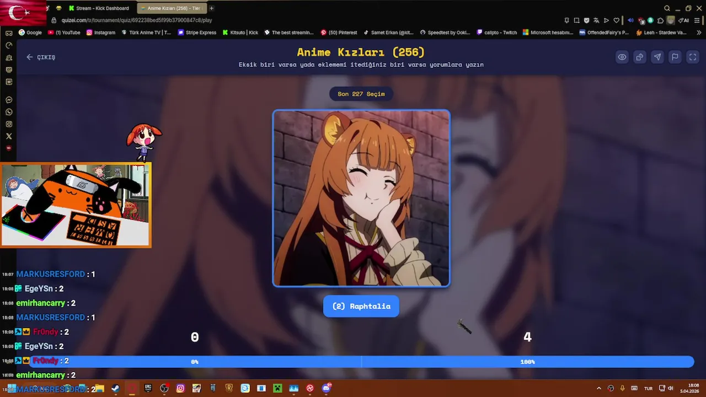The width and height of the screenshot is (706, 397).
Task: Open the Stripe Express bookmark
Action: [197, 33]
